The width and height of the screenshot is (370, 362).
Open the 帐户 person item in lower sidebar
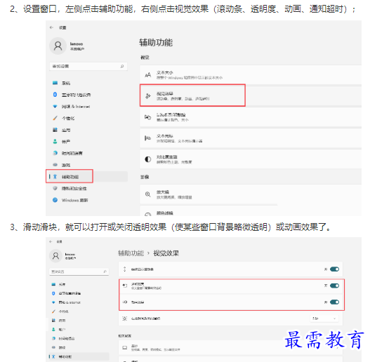pos(79,330)
